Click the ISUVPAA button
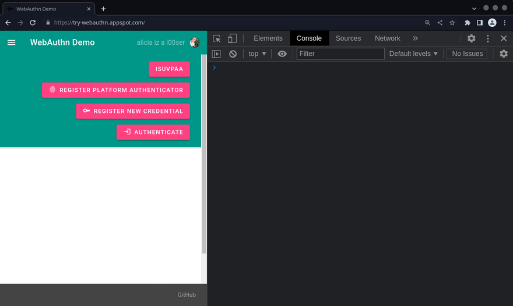This screenshot has height=306, width=513. (169, 69)
